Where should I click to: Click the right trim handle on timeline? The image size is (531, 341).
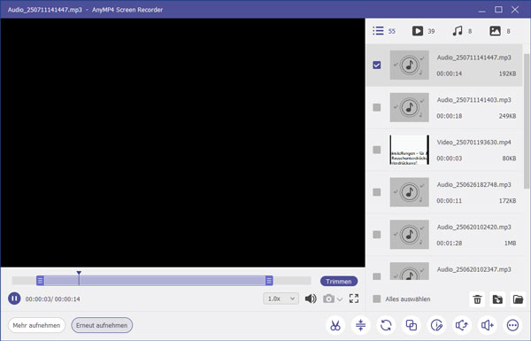click(269, 281)
